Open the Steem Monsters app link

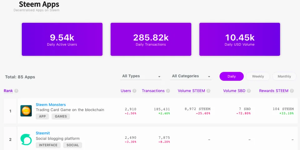click(51, 105)
